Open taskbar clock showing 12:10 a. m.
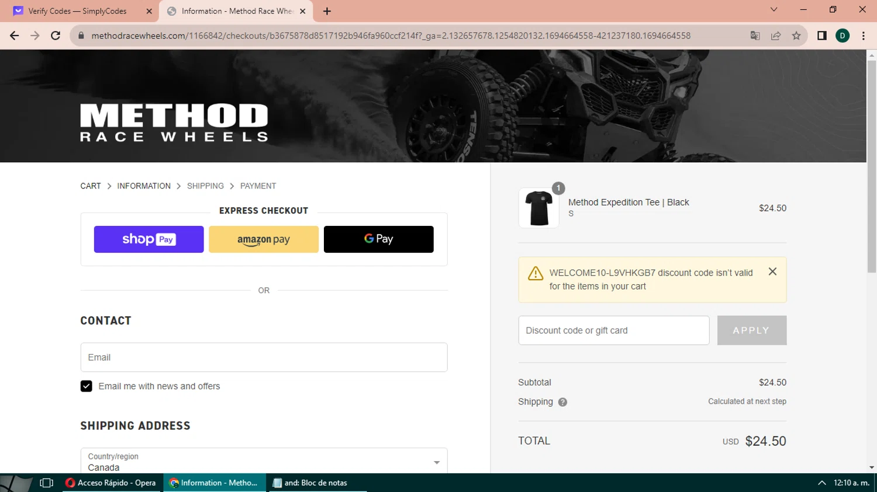 pyautogui.click(x=851, y=483)
